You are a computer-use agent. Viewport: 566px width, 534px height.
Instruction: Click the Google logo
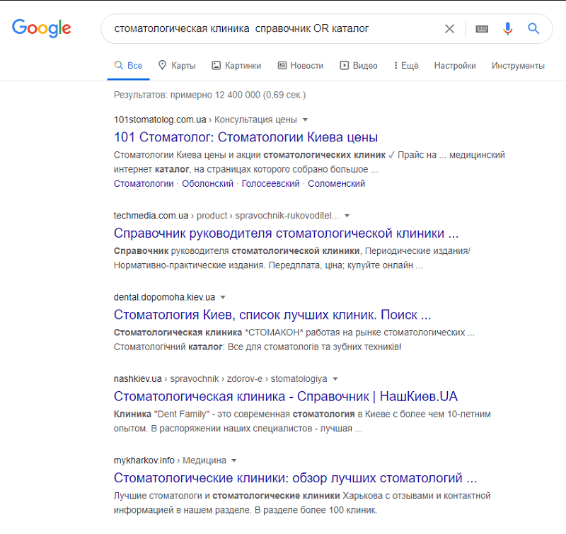click(x=42, y=28)
